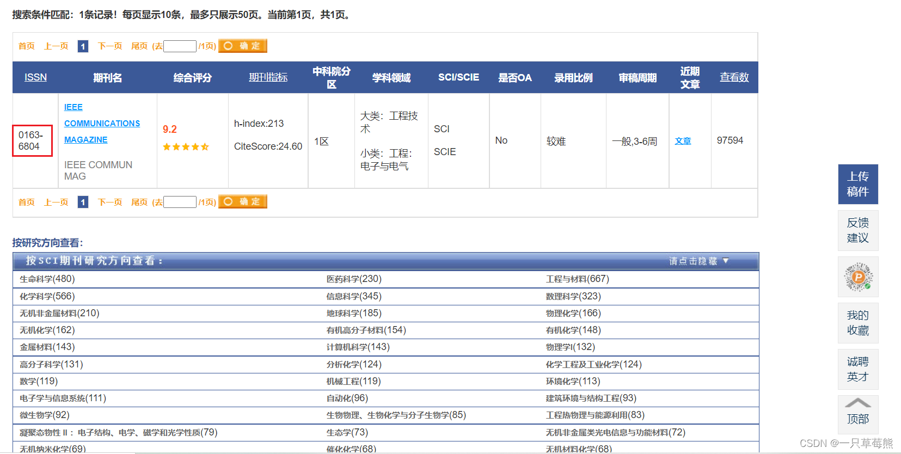Image resolution: width=901 pixels, height=454 pixels.
Task: Browse 机械工程(119) category
Action: coord(354,382)
